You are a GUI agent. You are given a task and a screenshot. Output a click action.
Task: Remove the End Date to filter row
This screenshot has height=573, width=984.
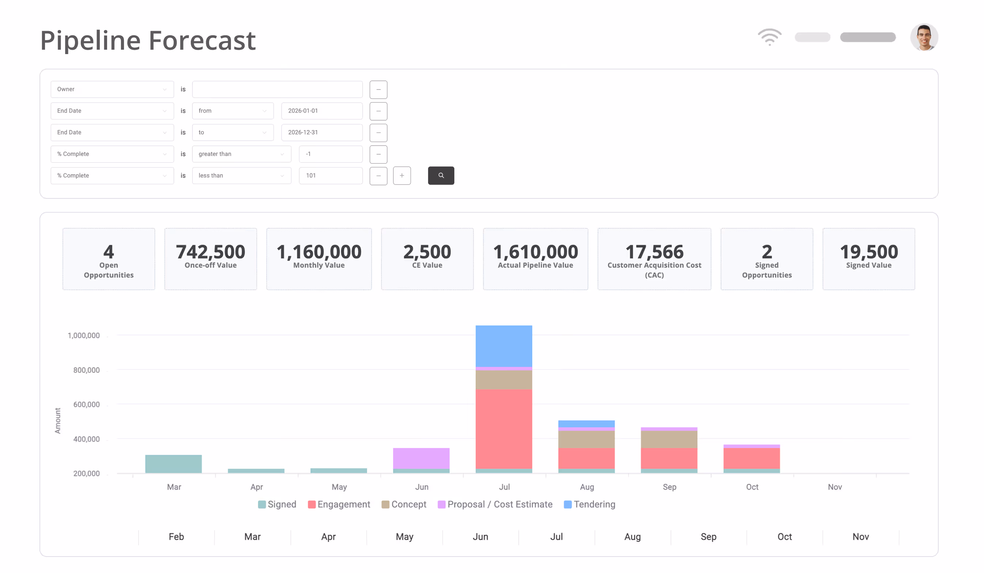378,133
